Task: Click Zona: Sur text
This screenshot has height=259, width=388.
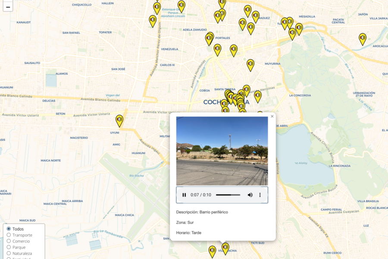Action: pyautogui.click(x=185, y=222)
